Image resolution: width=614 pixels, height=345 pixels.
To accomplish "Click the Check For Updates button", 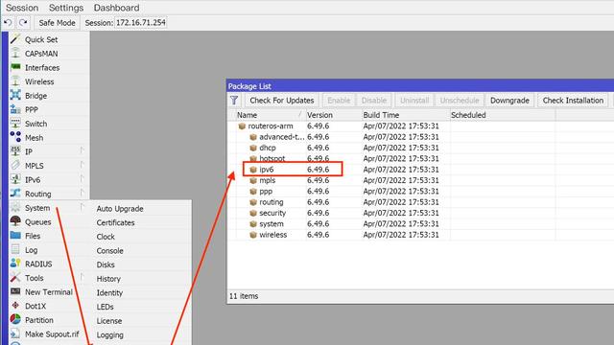I will pyautogui.click(x=282, y=100).
